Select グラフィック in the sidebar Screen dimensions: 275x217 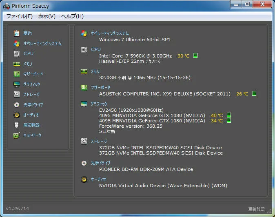pyautogui.click(x=31, y=84)
